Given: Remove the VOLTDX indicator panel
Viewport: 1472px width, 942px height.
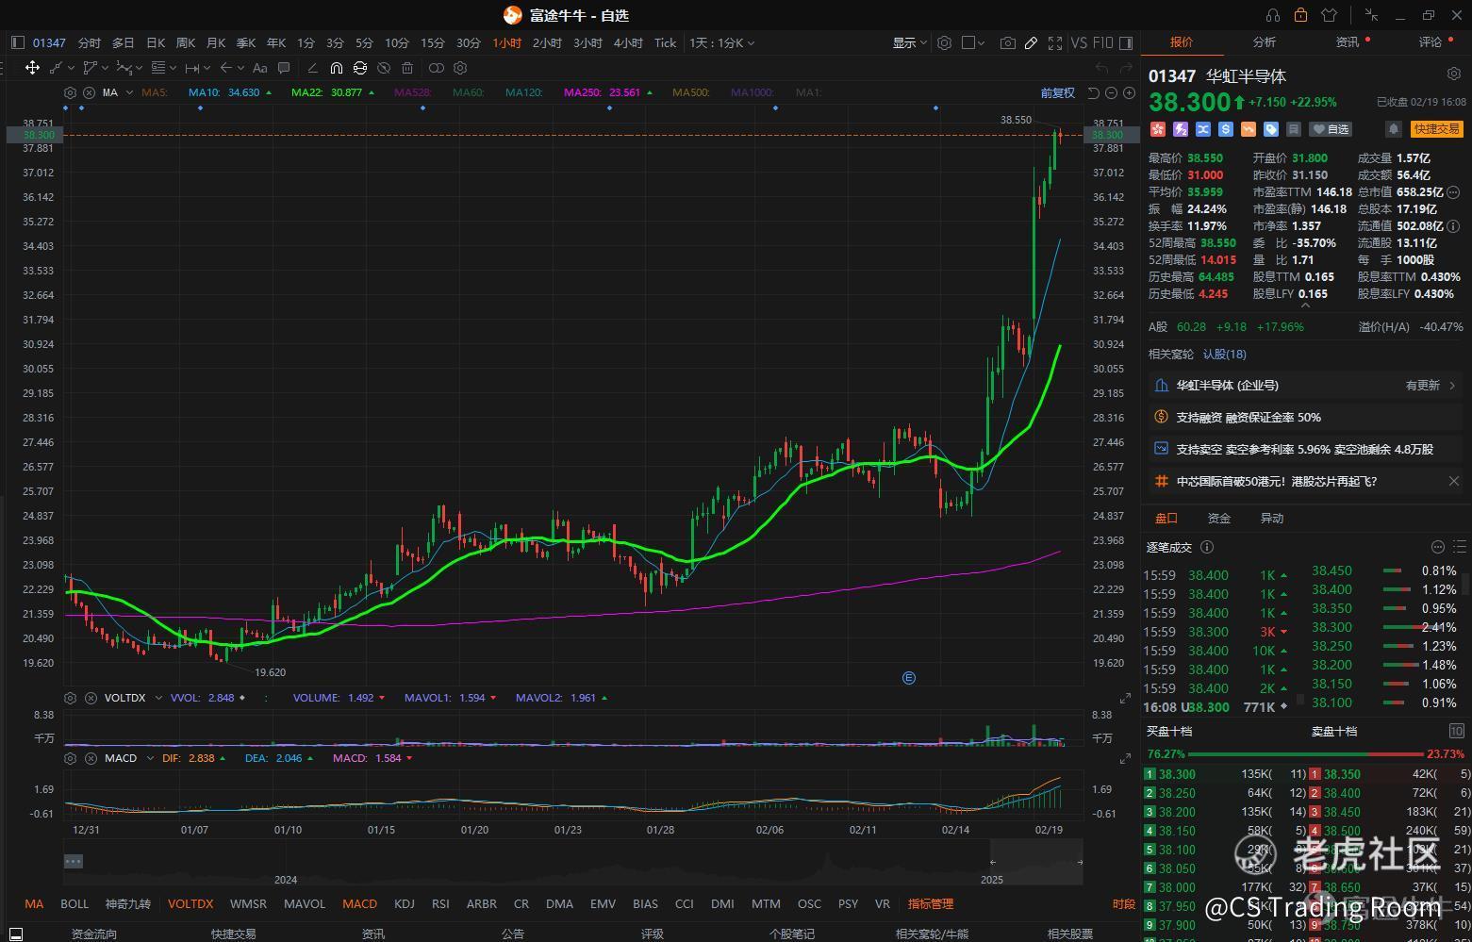Looking at the screenshot, I should click(x=91, y=698).
